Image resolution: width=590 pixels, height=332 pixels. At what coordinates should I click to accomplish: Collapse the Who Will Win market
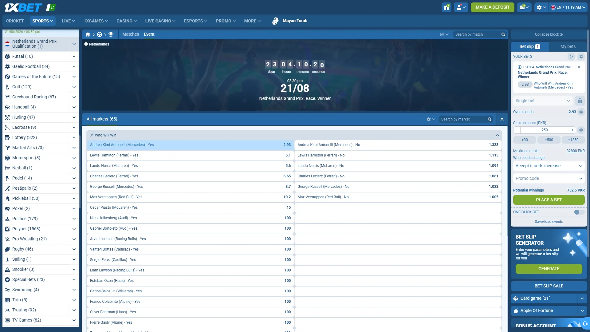[x=497, y=135]
